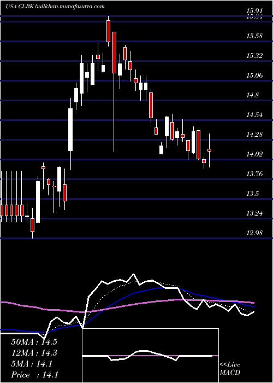Click the Price : 14.1 readout
Viewport: 273px width, 383px height.
click(34, 375)
